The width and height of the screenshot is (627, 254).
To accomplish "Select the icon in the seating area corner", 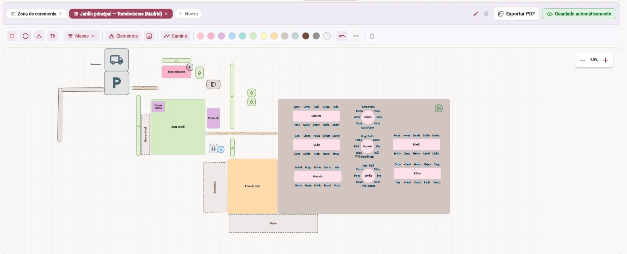I will pos(439,109).
